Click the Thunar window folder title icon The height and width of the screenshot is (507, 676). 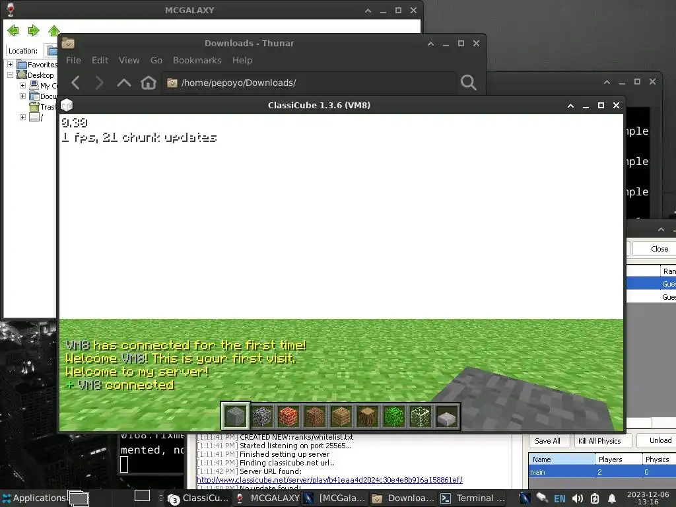coord(68,43)
